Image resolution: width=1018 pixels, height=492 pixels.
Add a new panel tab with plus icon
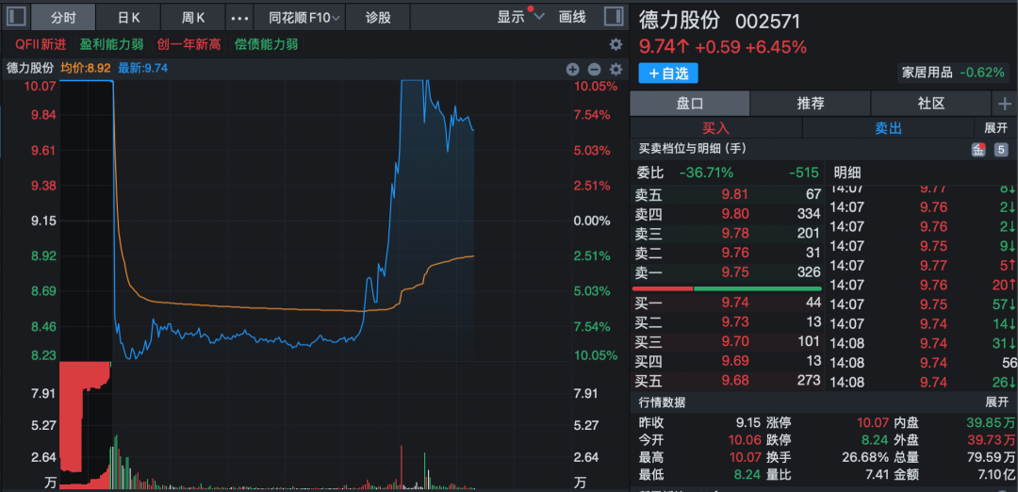pyautogui.click(x=1005, y=104)
